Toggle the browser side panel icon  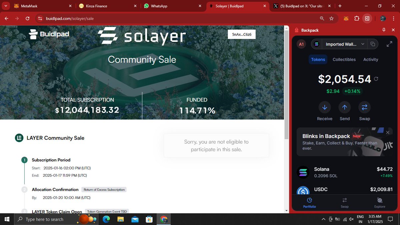tap(367, 19)
